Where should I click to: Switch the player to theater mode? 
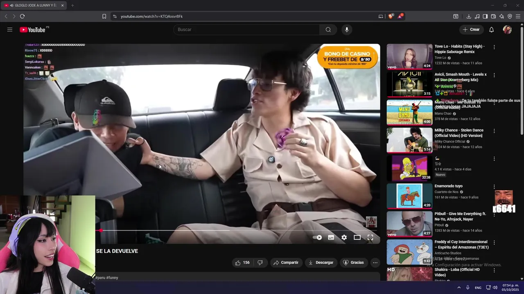(x=357, y=237)
